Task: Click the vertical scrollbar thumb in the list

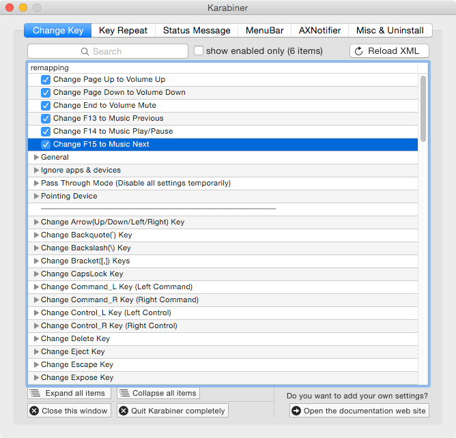Action: tap(423, 108)
